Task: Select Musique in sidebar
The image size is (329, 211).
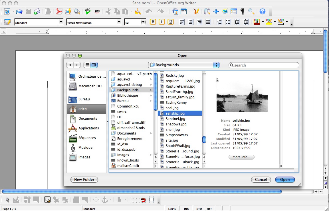Action: tap(86, 148)
